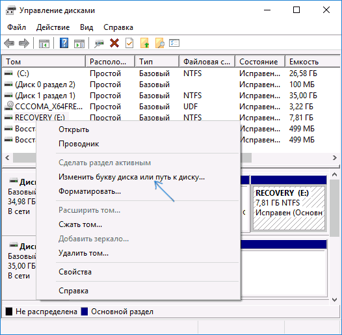
Task: Toggle the action pane toolbar icon
Action: (79, 43)
